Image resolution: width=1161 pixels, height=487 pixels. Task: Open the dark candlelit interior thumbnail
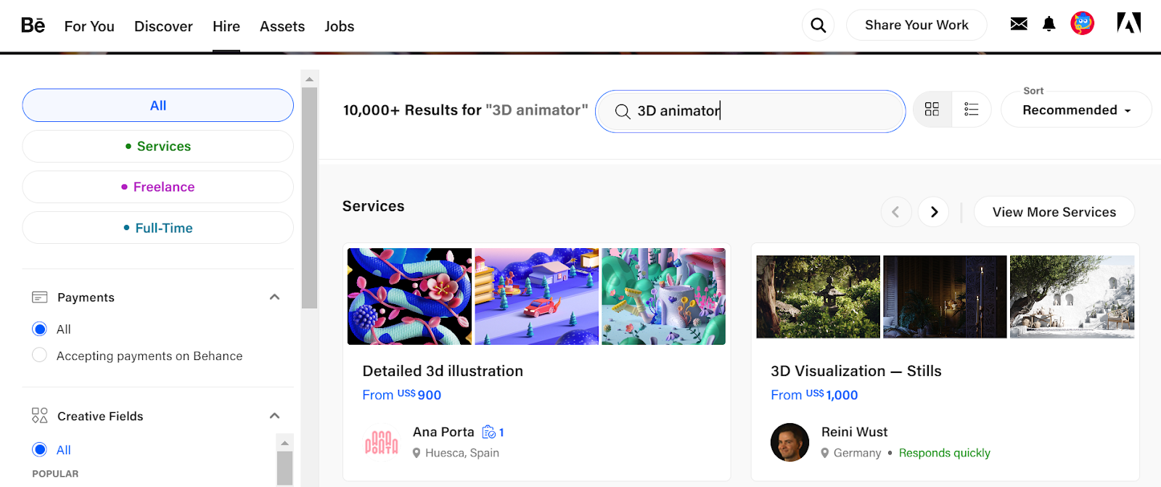945,296
